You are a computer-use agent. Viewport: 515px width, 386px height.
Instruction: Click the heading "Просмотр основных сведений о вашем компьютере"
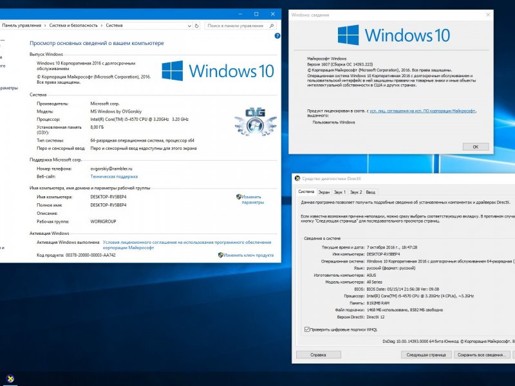pos(97,43)
